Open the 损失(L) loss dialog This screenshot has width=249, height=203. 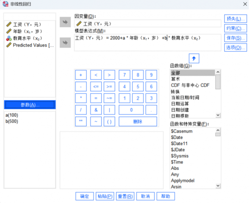coord(235,19)
